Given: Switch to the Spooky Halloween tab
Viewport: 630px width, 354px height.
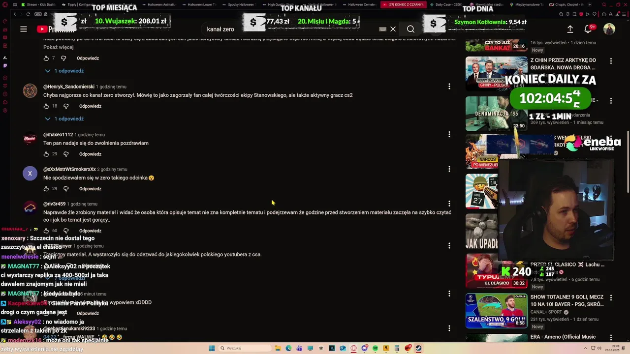Looking at the screenshot, I should click(238, 4).
